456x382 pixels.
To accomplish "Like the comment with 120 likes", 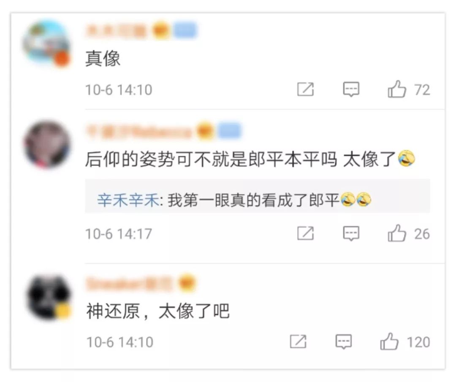I will click(x=389, y=341).
